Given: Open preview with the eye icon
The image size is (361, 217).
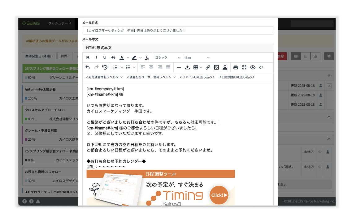Looking at the screenshot, I should 253,67.
